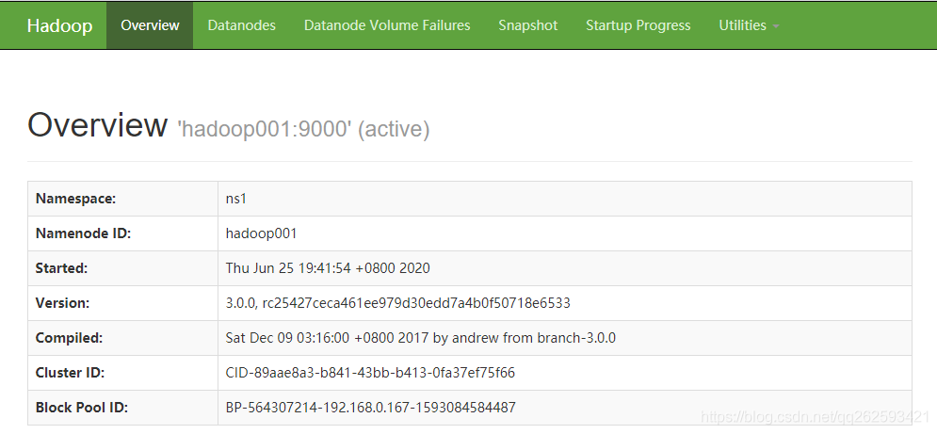Click the Cluster ID: label
Screen dimensions: 937x434
pyautogui.click(x=70, y=373)
